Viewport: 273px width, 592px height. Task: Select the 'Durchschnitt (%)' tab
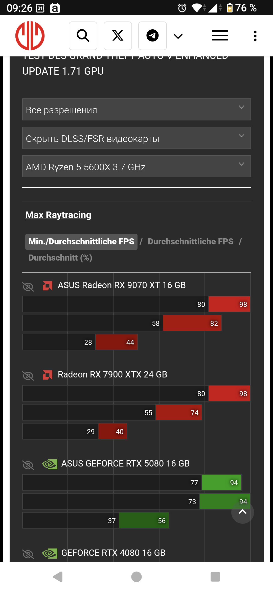click(60, 258)
